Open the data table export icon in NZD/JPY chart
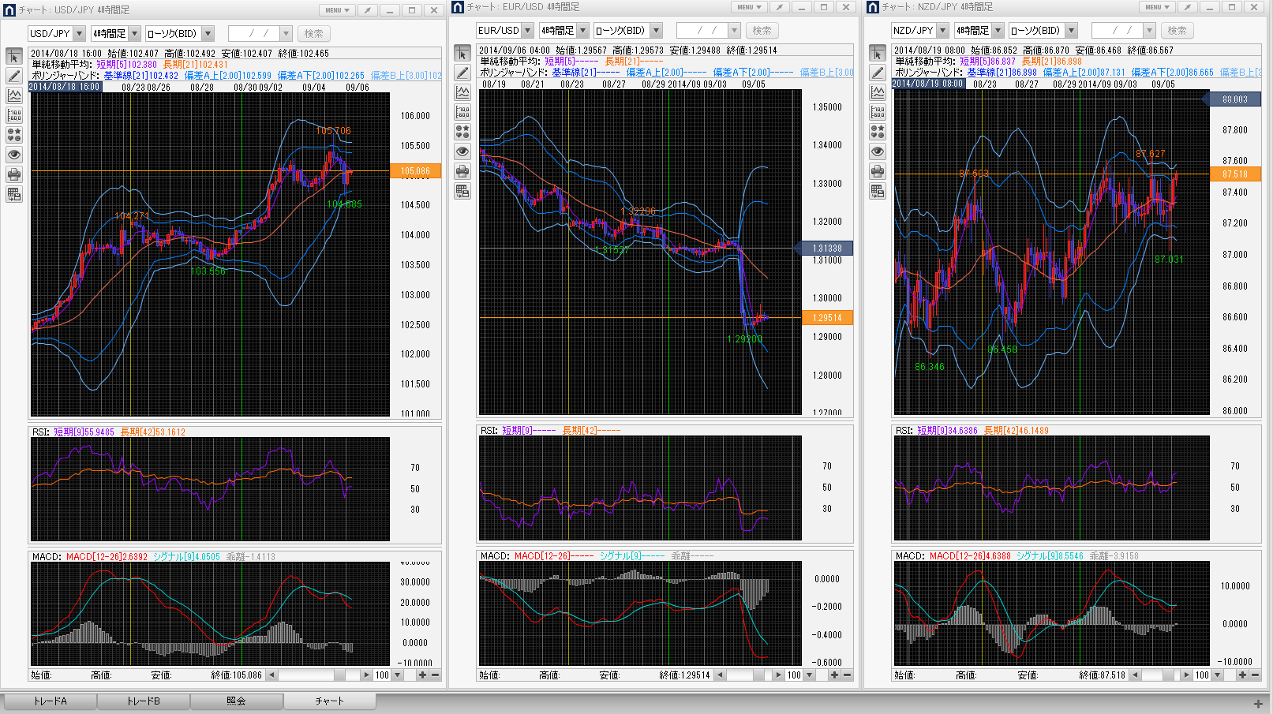This screenshot has width=1273, height=714. click(x=878, y=191)
